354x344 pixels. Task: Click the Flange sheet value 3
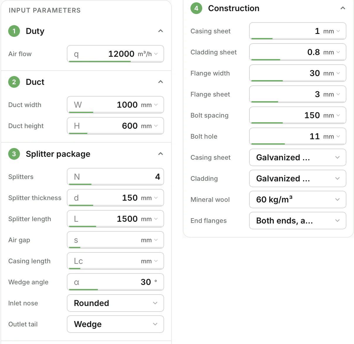(x=317, y=94)
